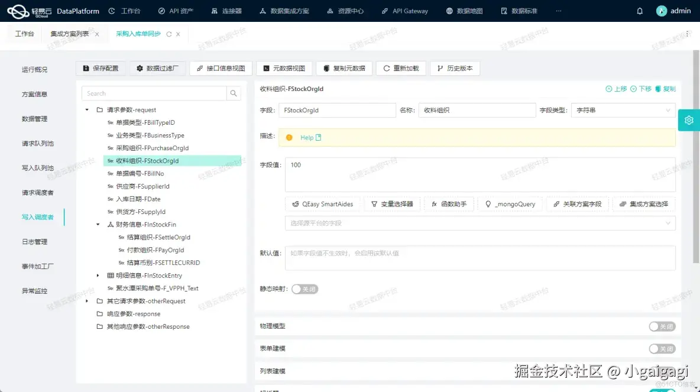Open QEasy SmartAides helper

click(322, 204)
